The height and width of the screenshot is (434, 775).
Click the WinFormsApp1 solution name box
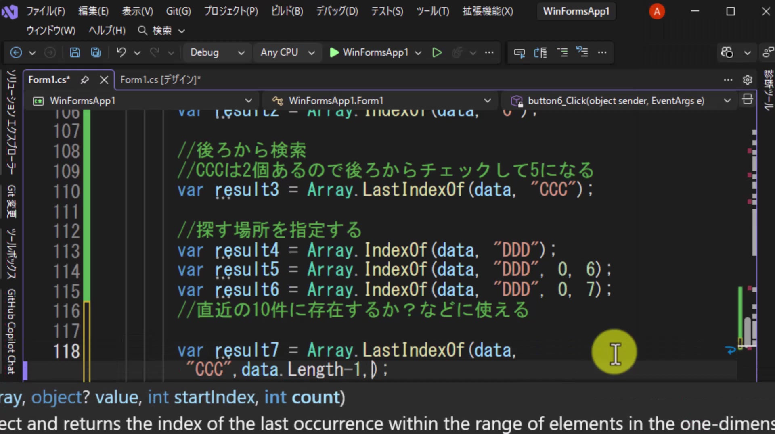576,11
